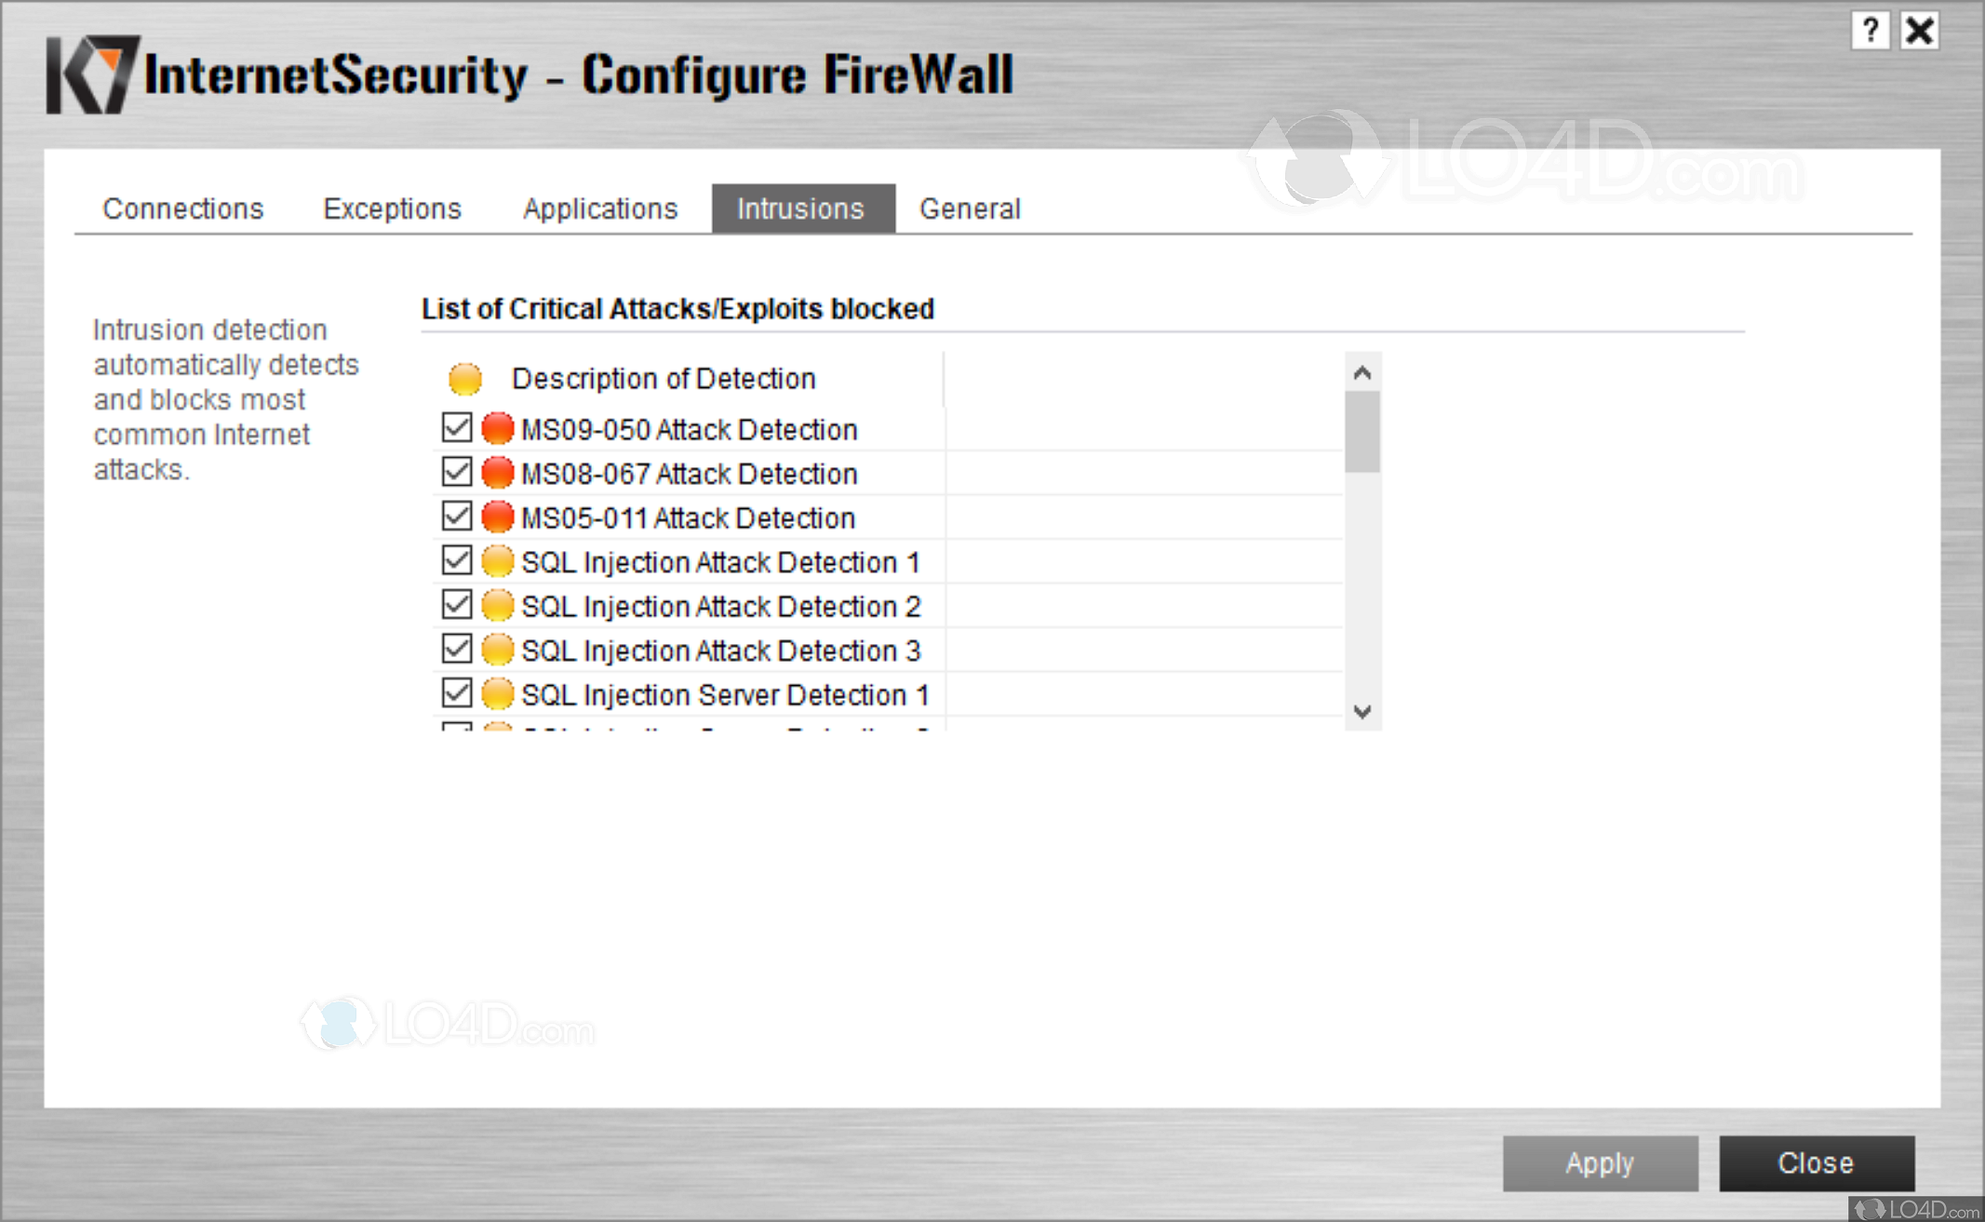
Task: Click the list scroll up arrow
Action: 1362,373
